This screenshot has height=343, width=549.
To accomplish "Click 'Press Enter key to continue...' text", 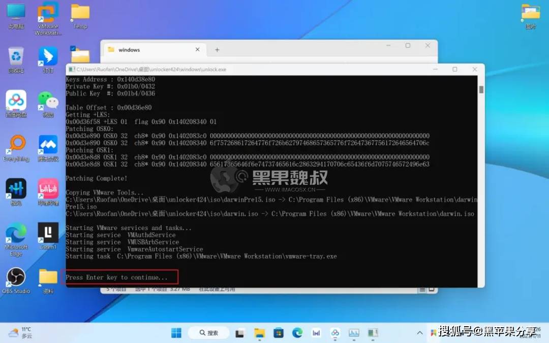I will pos(116,277).
